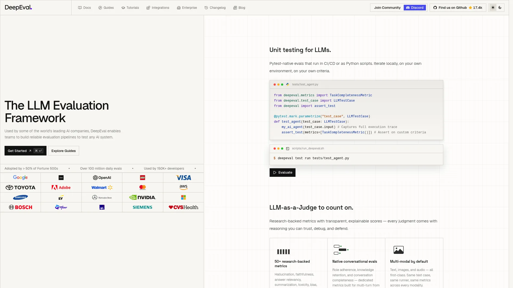
Task: Select Integrations in the navbar
Action: [x=158, y=8]
